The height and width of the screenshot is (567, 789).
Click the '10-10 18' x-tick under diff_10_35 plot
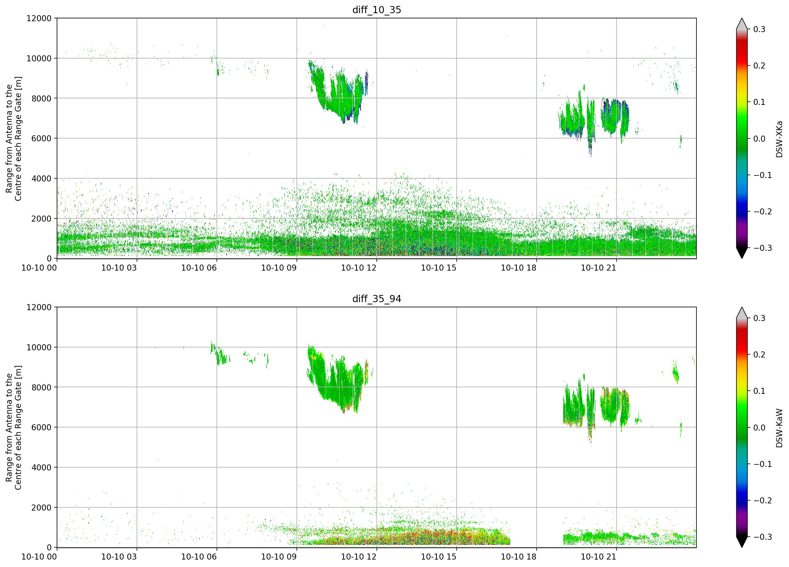pos(519,268)
